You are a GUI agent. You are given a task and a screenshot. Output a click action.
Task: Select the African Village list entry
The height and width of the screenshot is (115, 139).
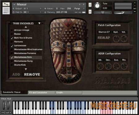tap(22, 30)
